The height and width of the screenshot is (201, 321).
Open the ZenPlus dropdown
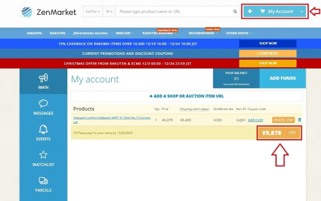click(93, 12)
